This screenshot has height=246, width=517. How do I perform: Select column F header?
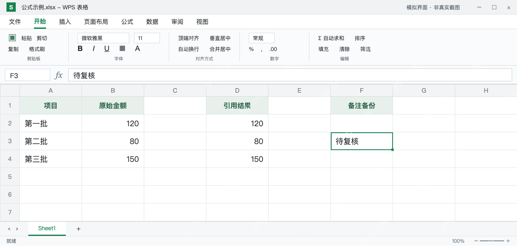(362, 91)
